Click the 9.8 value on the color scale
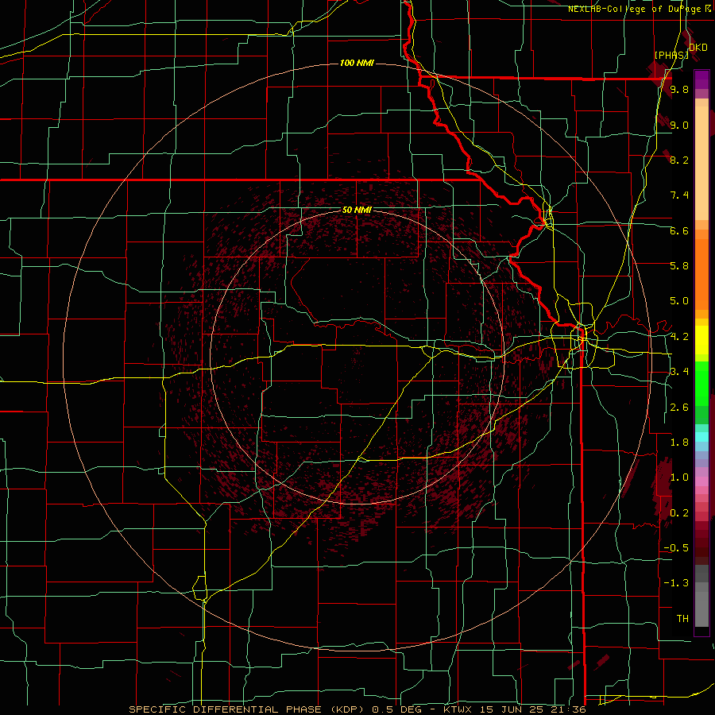 [679, 89]
